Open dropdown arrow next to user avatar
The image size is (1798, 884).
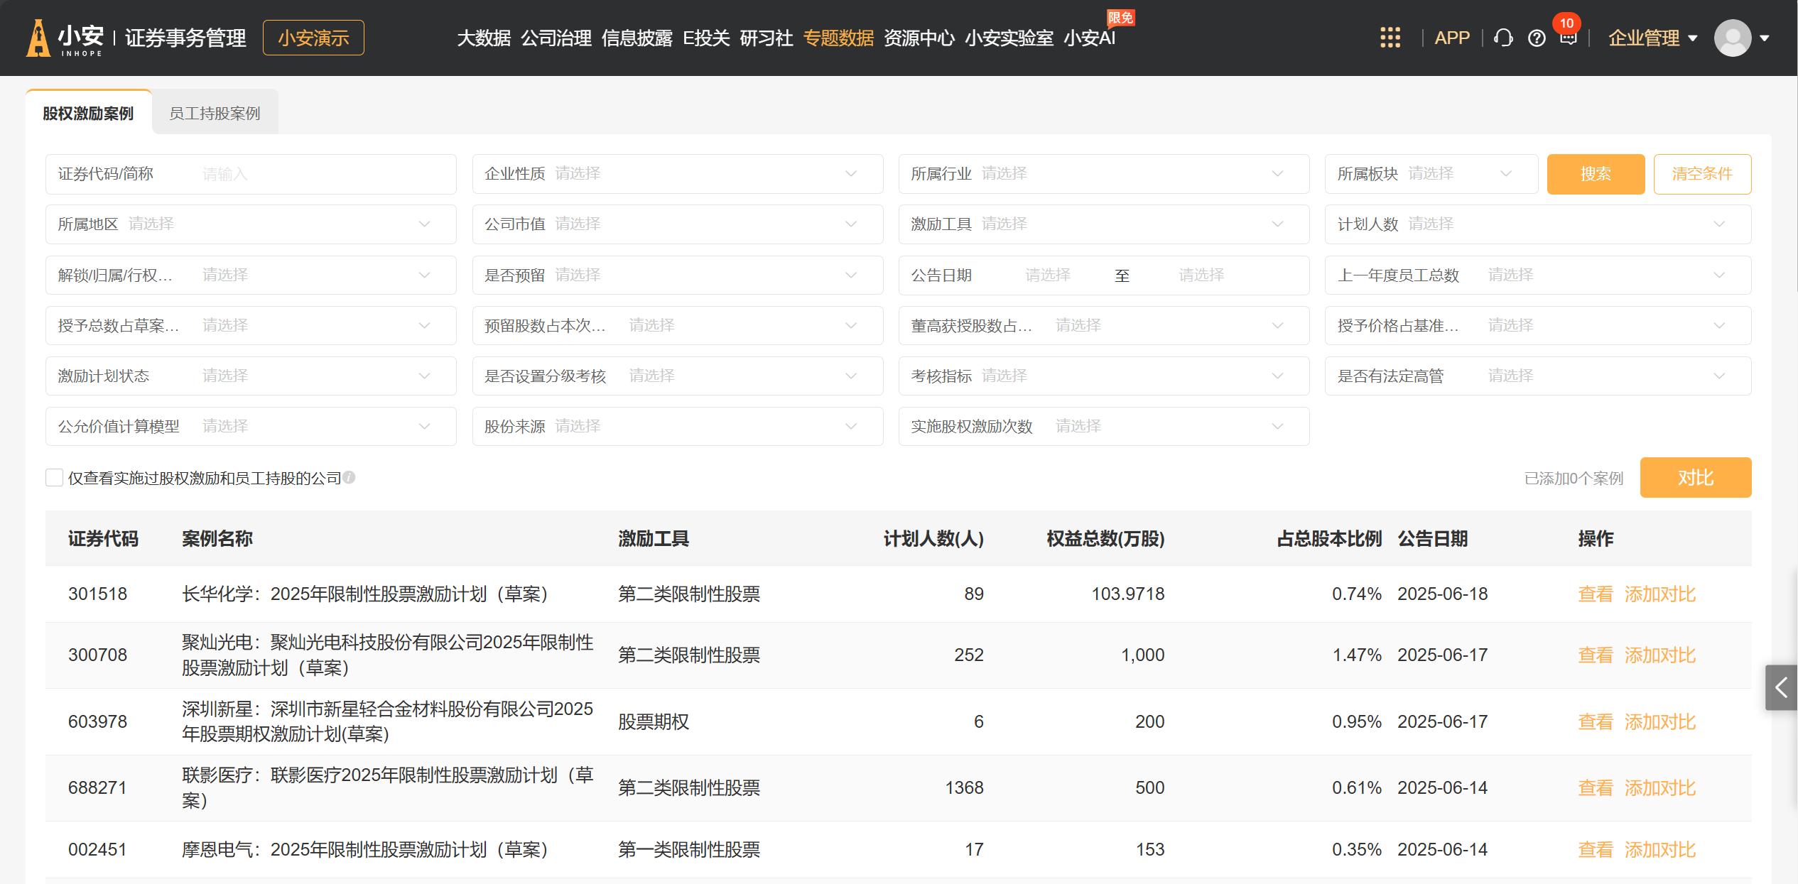(1765, 38)
